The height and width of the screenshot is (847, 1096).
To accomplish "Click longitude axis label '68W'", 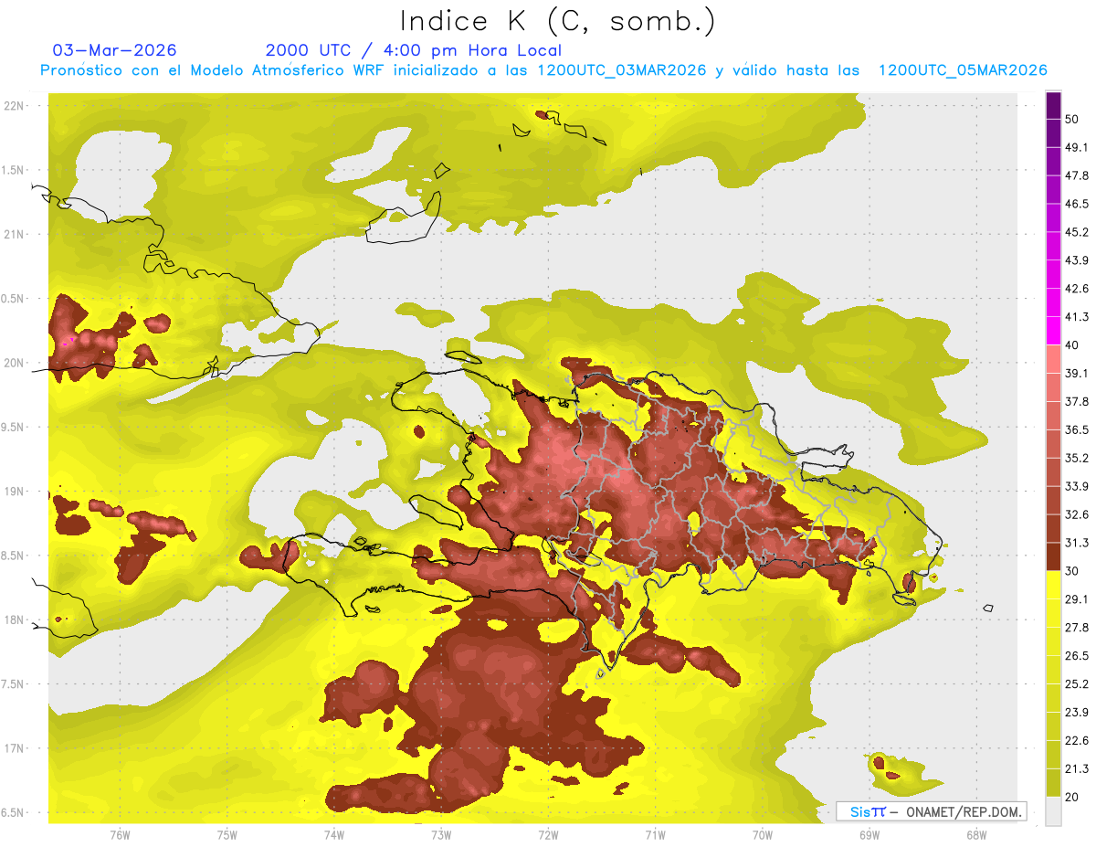I will (x=976, y=835).
